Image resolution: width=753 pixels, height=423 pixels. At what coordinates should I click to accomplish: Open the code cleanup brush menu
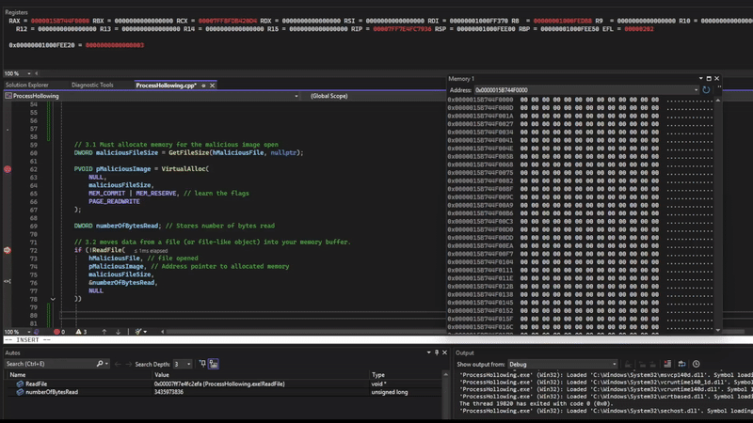point(140,332)
